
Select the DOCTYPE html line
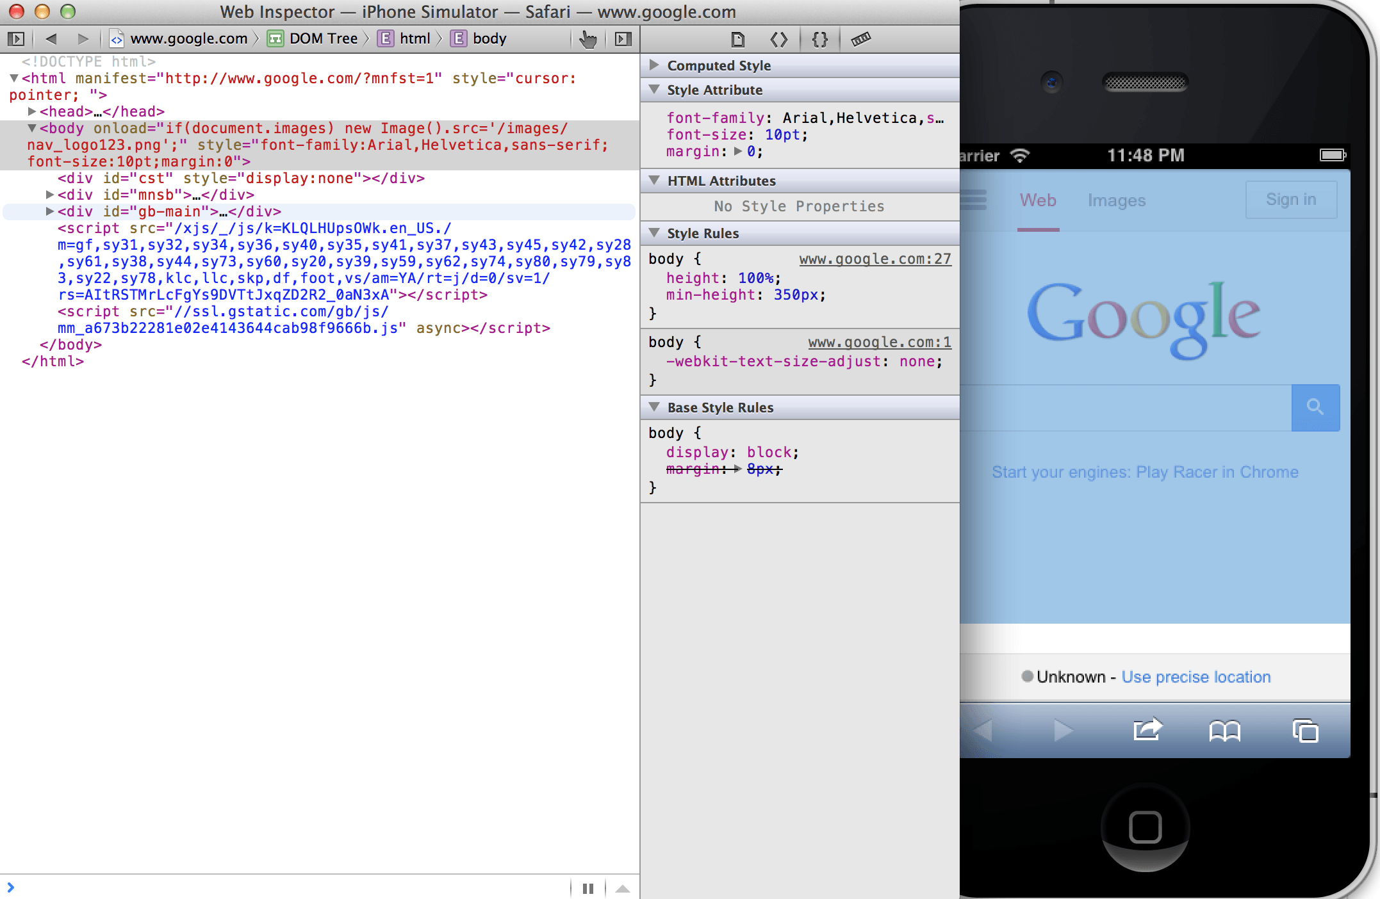point(88,61)
